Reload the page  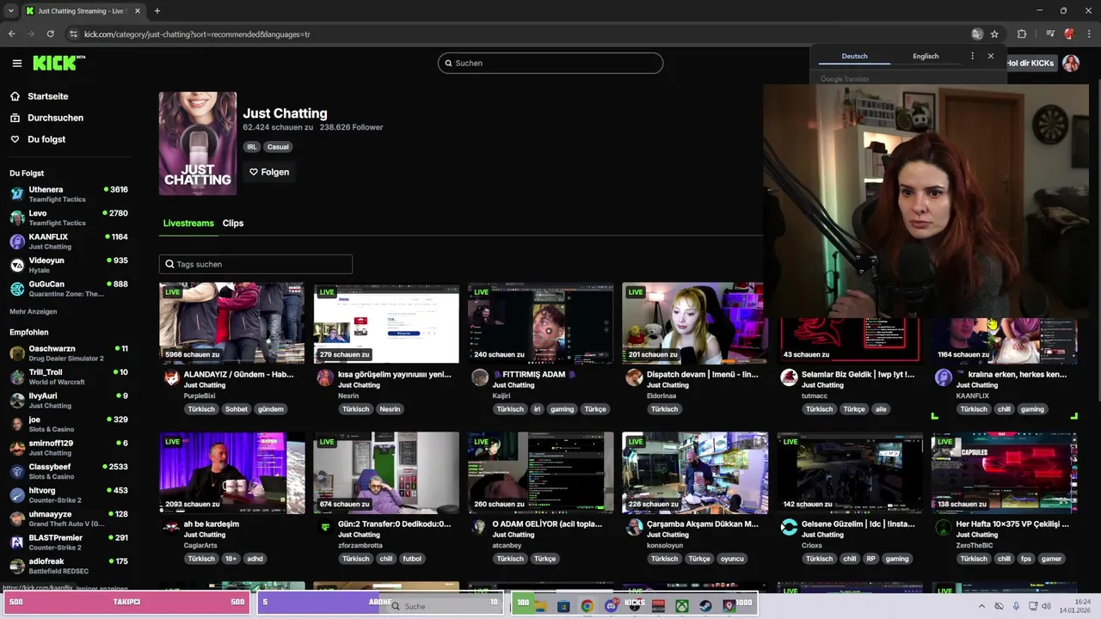51,34
